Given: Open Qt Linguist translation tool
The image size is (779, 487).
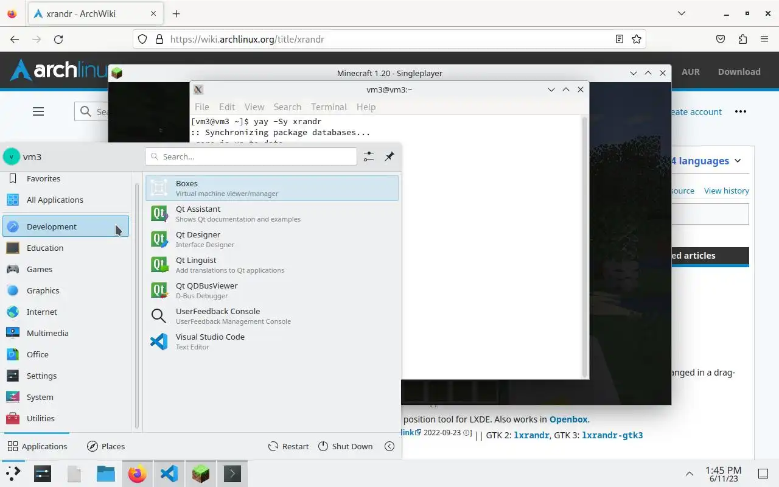Looking at the screenshot, I should 272,265.
